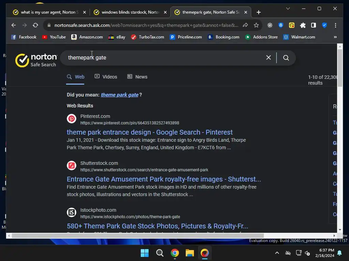Screen dimensions: 349x261
Task: Clear the search box with X
Action: [x=269, y=58]
